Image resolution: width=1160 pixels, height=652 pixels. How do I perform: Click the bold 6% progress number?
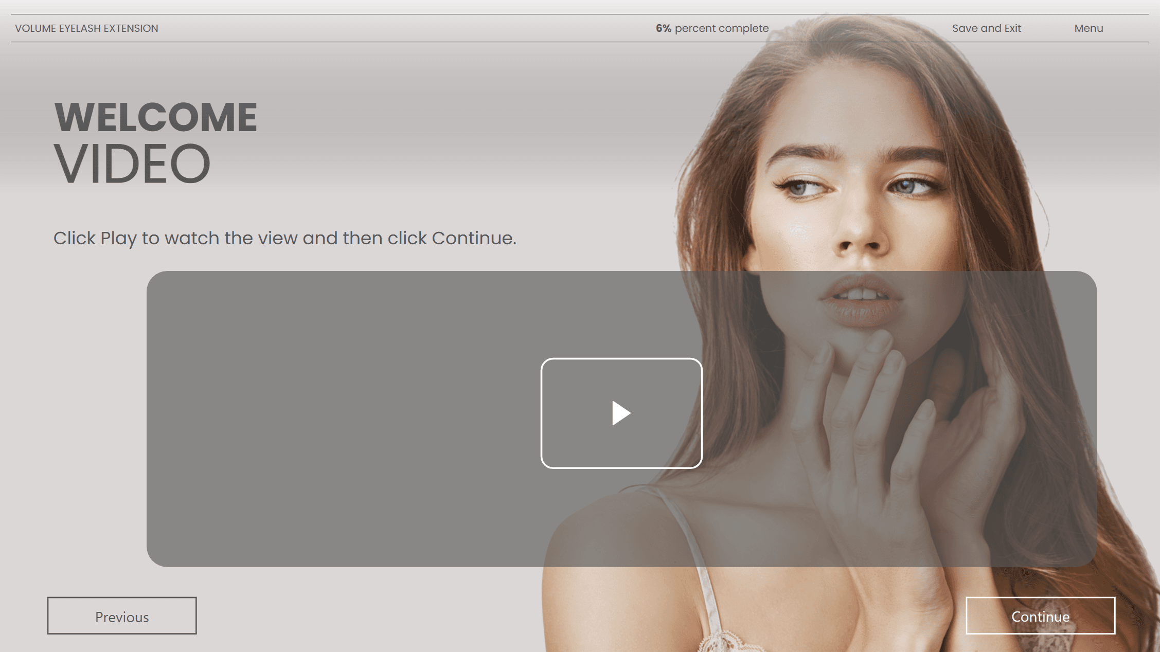pos(663,28)
